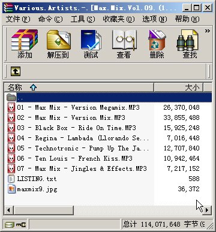Click the 测试 (Test) archive icon
216x232 pixels.
[91, 44]
